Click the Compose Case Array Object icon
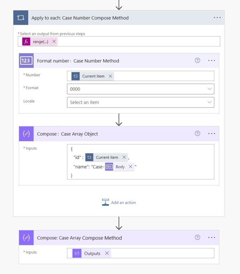Screen dimensions: 240x274 26,133
